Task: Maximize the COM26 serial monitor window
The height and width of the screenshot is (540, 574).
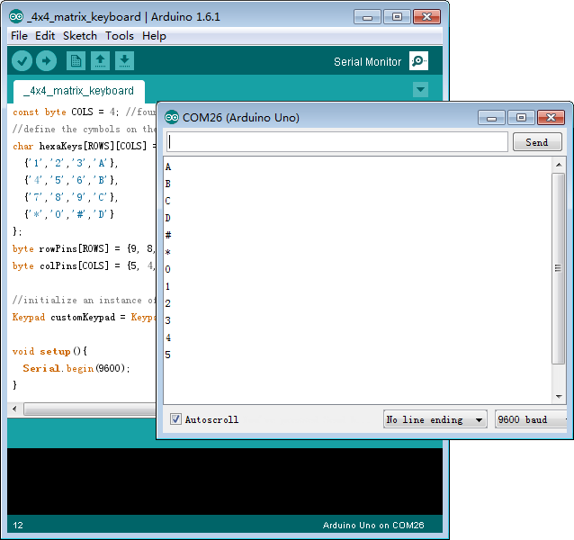Action: tap(521, 118)
